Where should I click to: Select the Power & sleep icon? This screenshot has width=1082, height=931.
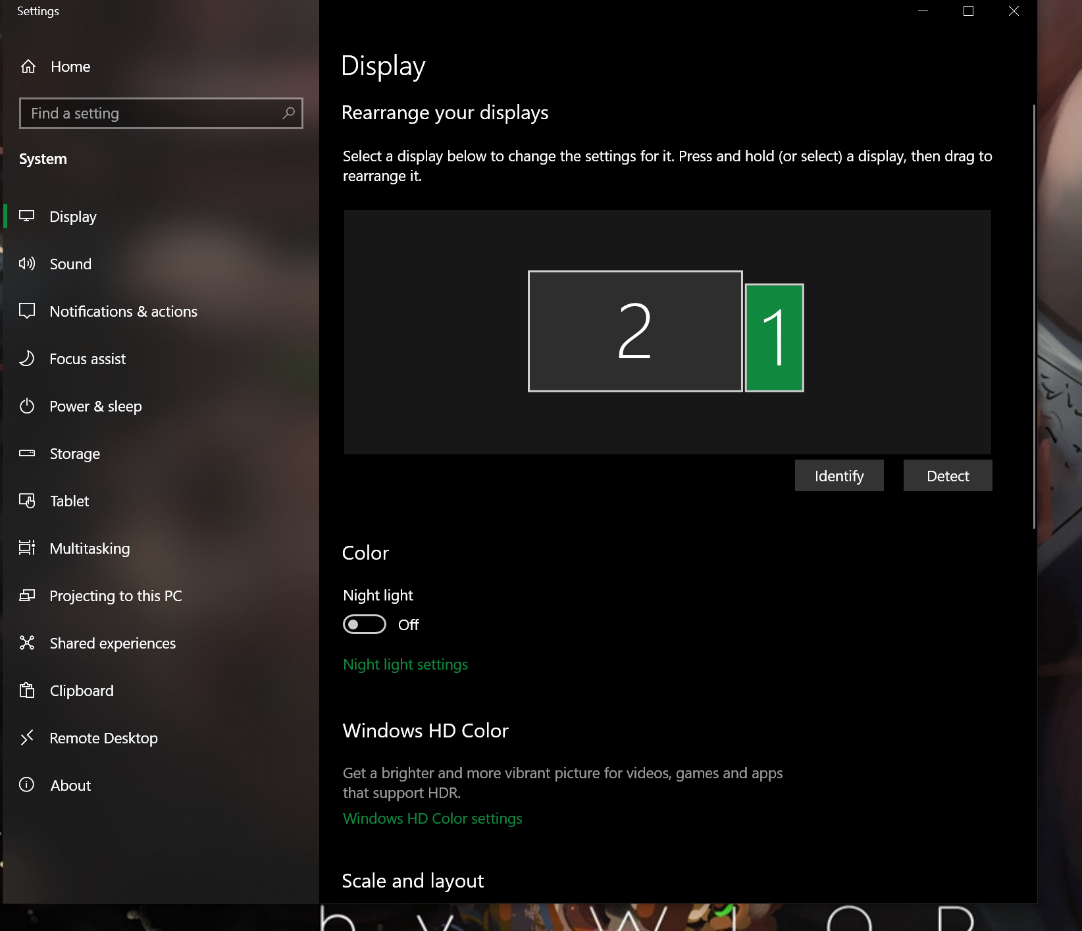[28, 406]
